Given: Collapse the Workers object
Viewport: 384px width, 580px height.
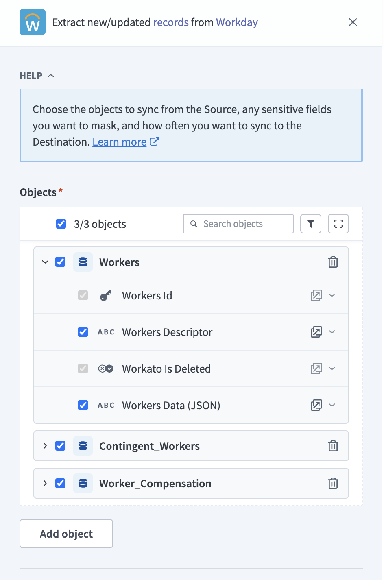Looking at the screenshot, I should click(45, 262).
